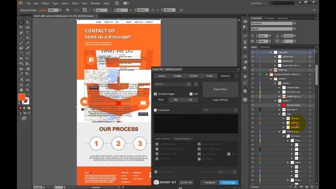Select the Lasso tool
Viewport: 336px width, 189px height.
point(27,27)
